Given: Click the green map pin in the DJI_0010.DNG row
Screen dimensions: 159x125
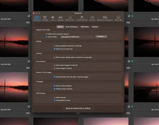Looking at the screenshot, I should (132, 107).
